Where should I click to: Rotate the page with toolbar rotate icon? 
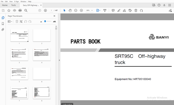pyautogui.click(x=142, y=10)
